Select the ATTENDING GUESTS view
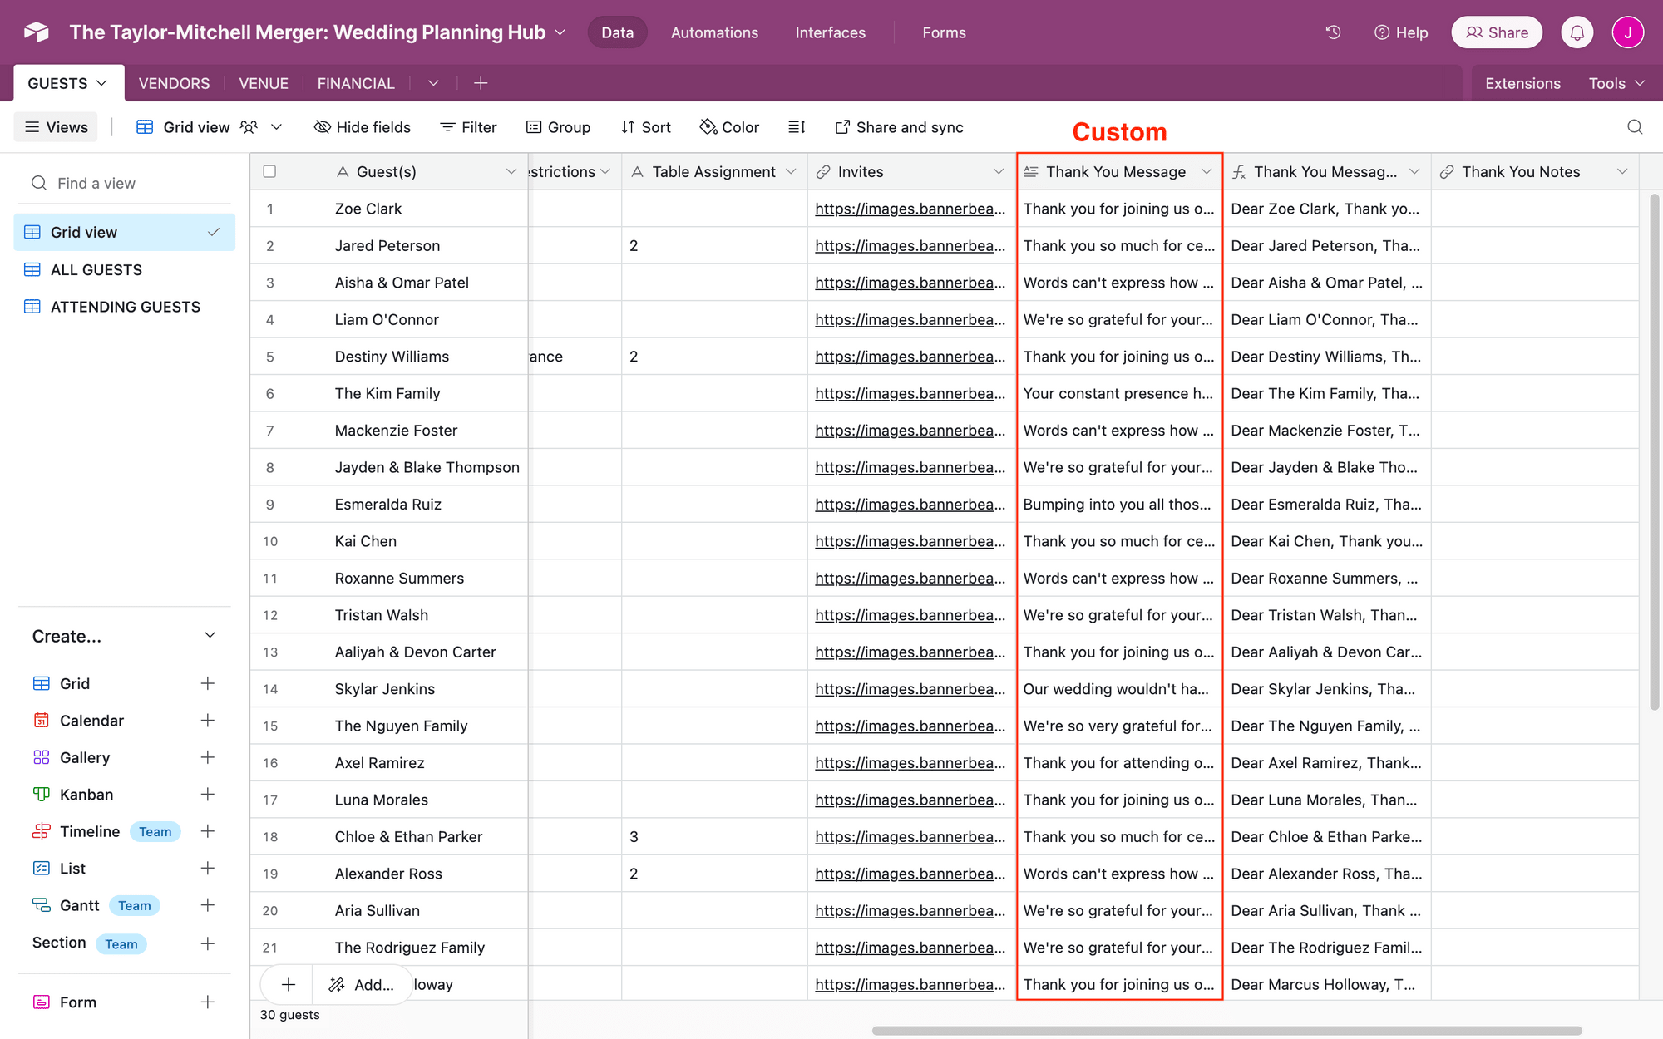 (125, 307)
